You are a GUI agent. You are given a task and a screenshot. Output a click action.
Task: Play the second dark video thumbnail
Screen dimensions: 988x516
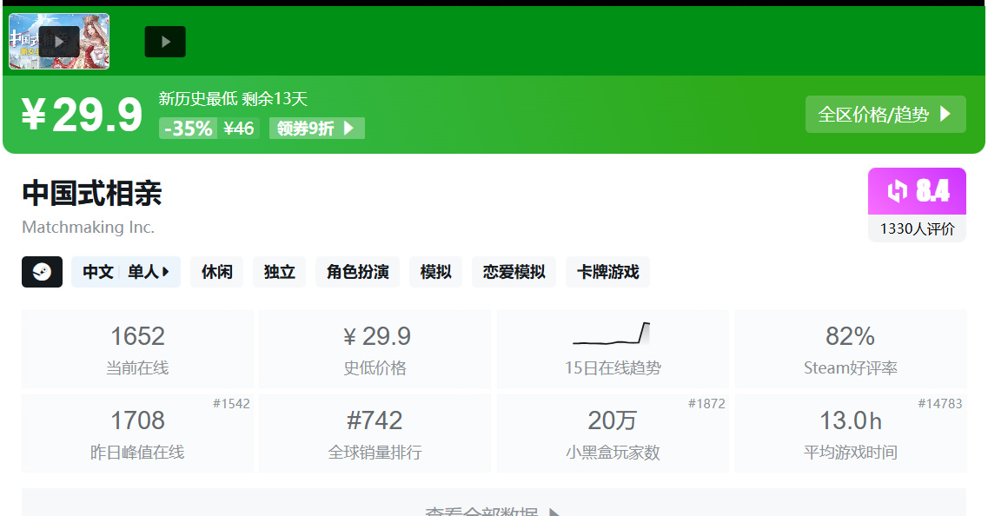click(x=165, y=42)
